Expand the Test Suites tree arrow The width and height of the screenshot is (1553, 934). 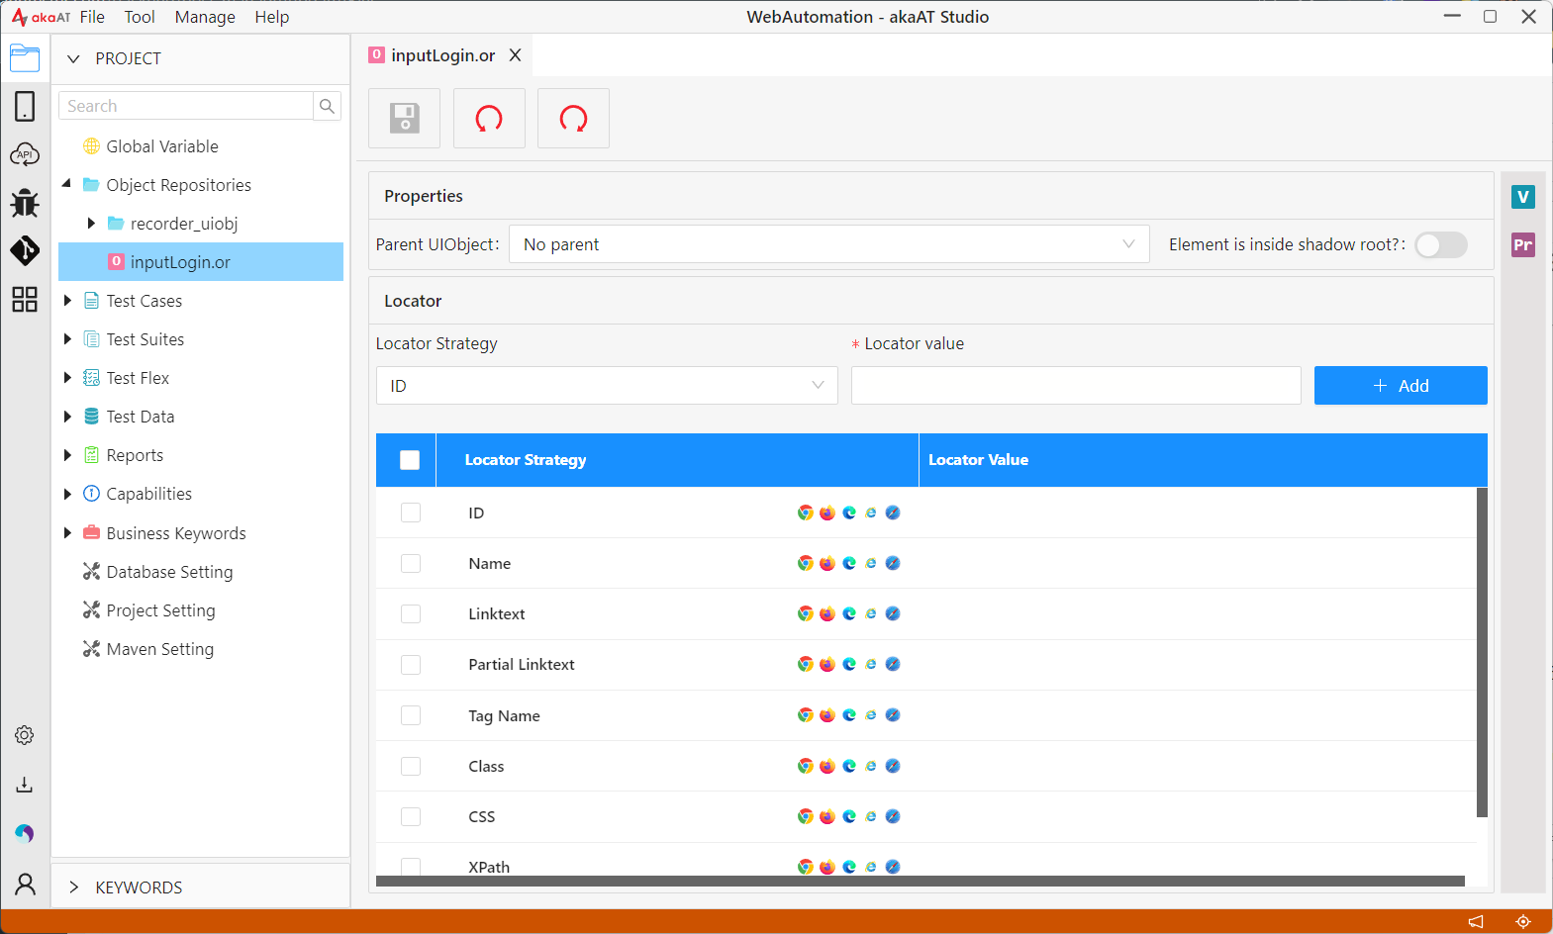(x=67, y=339)
